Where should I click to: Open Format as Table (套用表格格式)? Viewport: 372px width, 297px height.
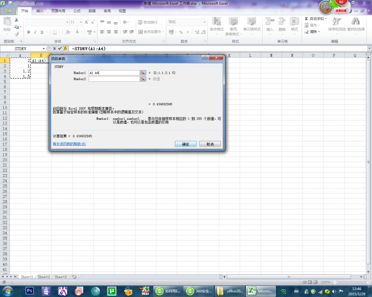tap(233, 26)
